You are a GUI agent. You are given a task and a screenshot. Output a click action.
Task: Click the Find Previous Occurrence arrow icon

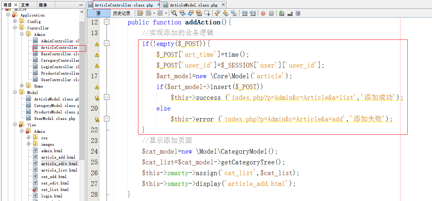click(182, 13)
